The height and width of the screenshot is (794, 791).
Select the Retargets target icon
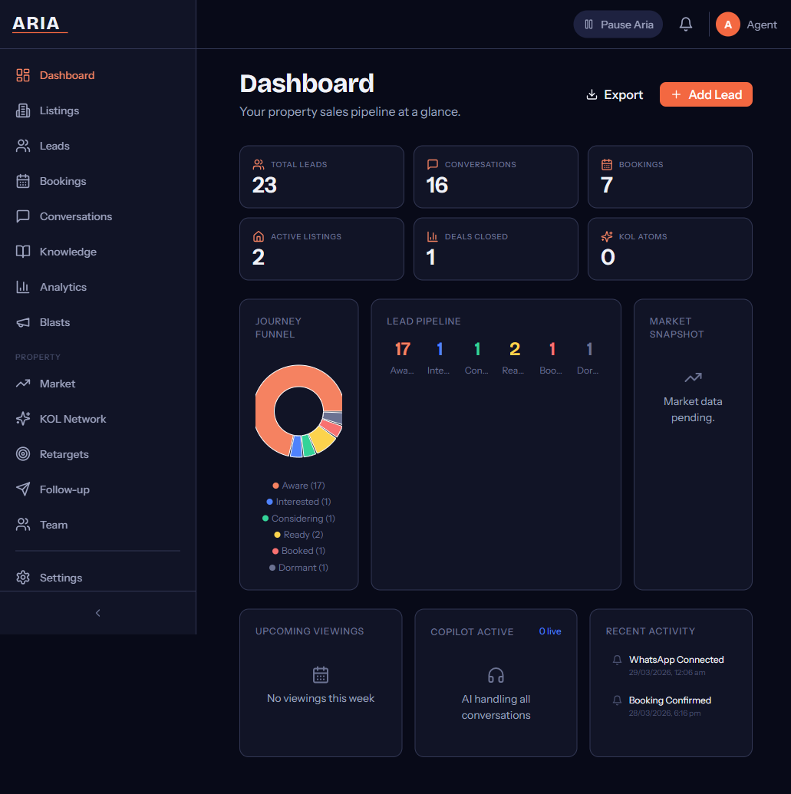(x=23, y=454)
